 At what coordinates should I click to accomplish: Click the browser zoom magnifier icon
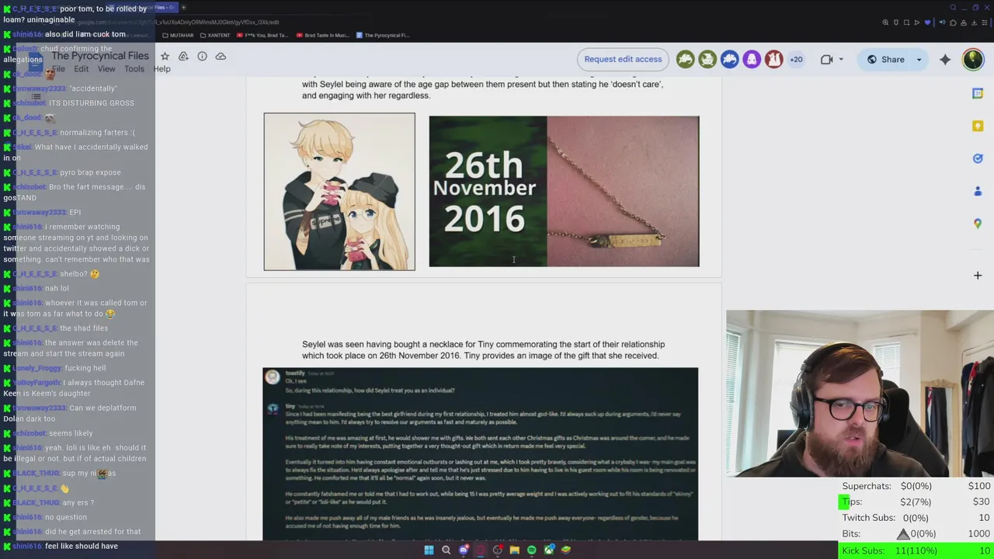[x=885, y=23]
